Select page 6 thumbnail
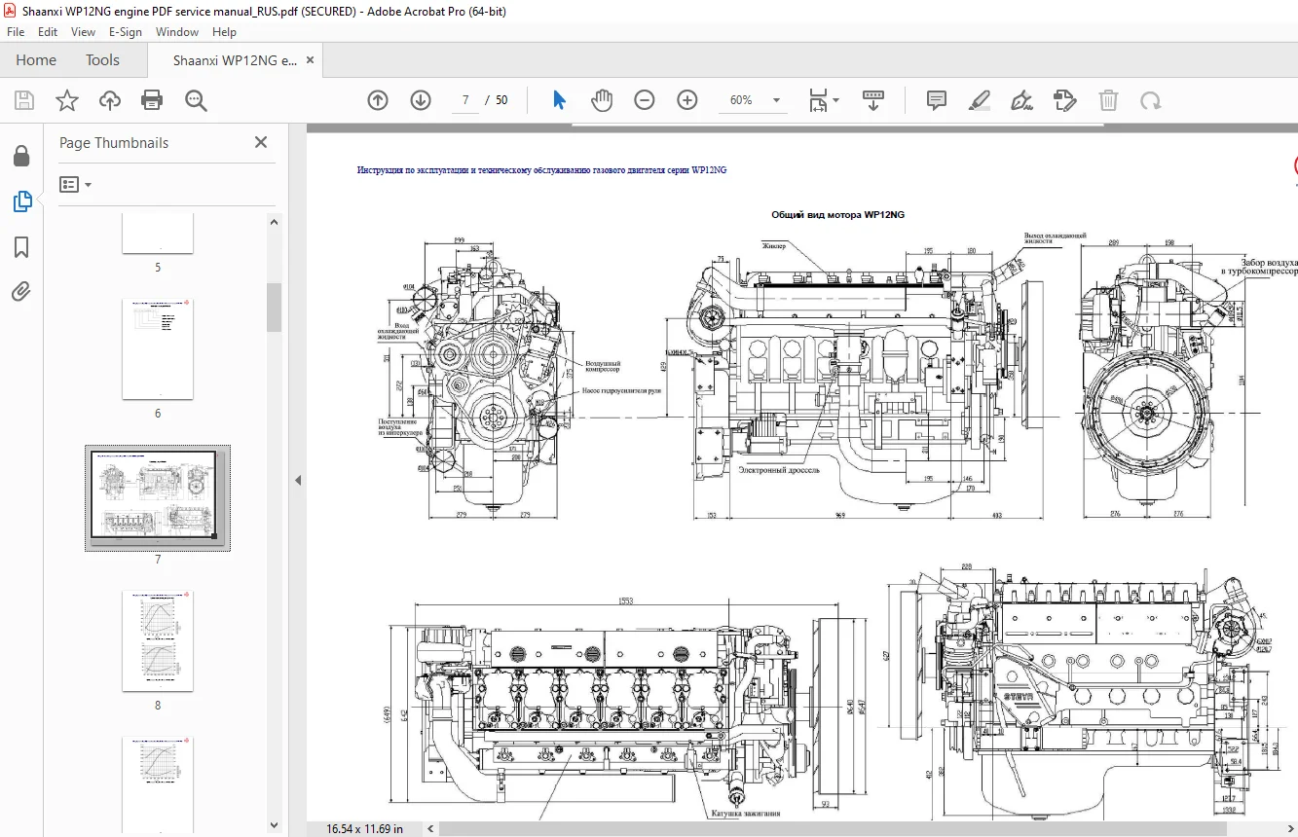Image resolution: width=1298 pixels, height=837 pixels. (x=158, y=348)
